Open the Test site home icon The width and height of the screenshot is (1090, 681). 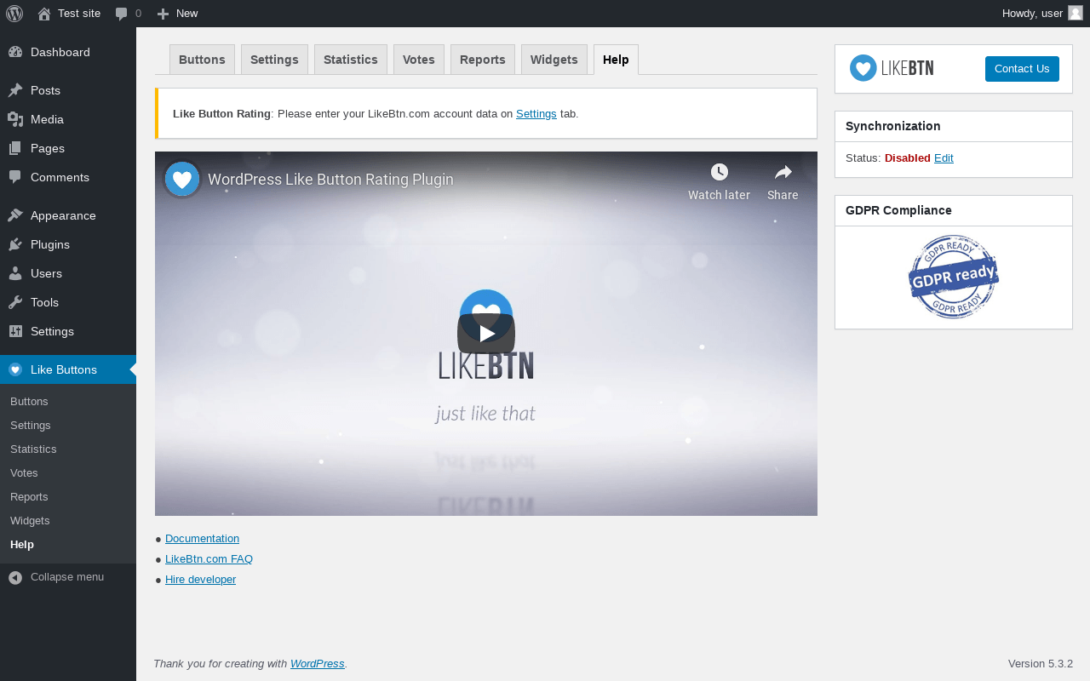click(x=44, y=14)
